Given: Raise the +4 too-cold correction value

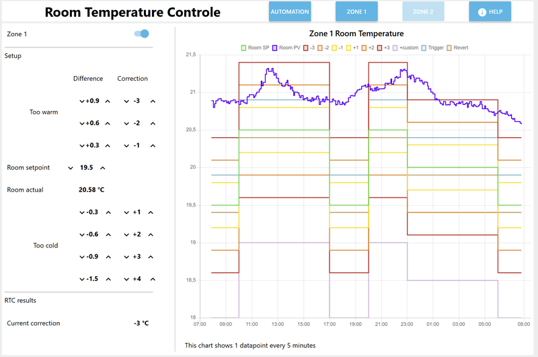Looking at the screenshot, I should pyautogui.click(x=153, y=279).
